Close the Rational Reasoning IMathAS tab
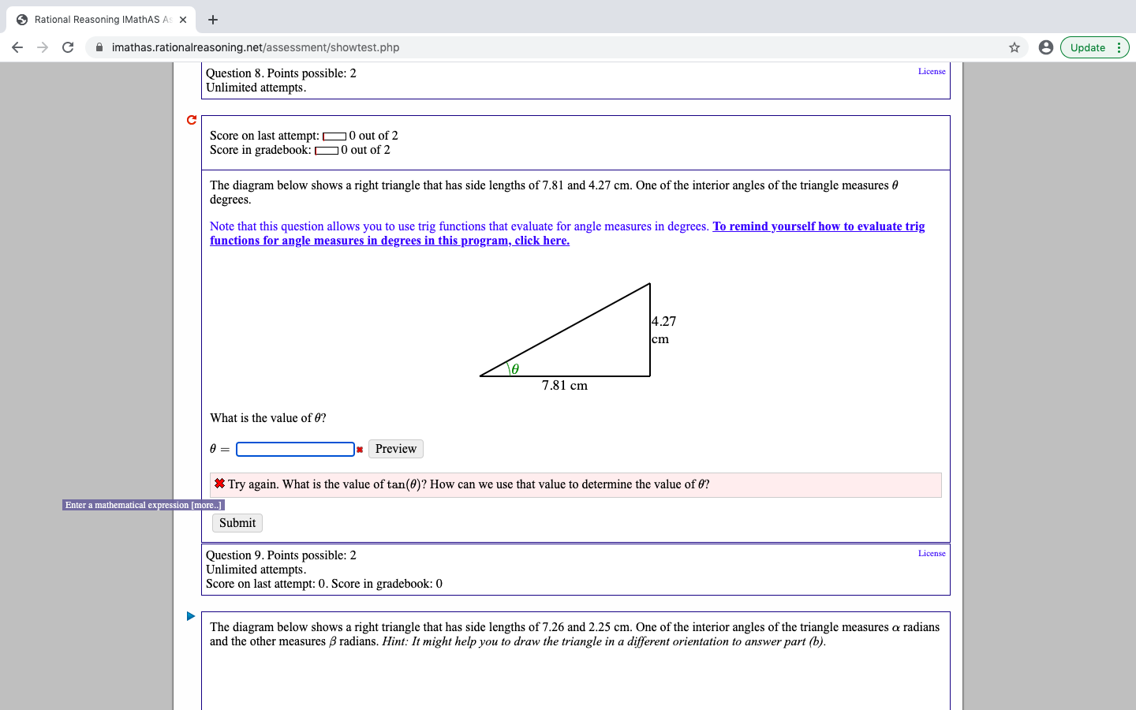This screenshot has width=1136, height=710. coord(182,19)
